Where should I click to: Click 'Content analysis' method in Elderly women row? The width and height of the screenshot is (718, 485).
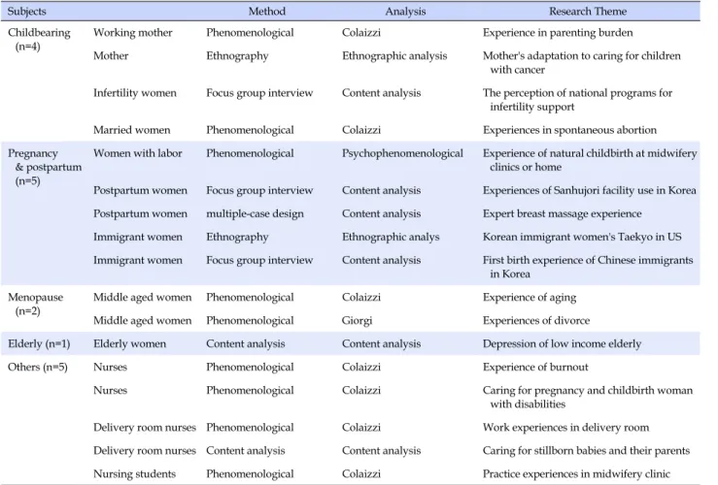click(x=246, y=343)
